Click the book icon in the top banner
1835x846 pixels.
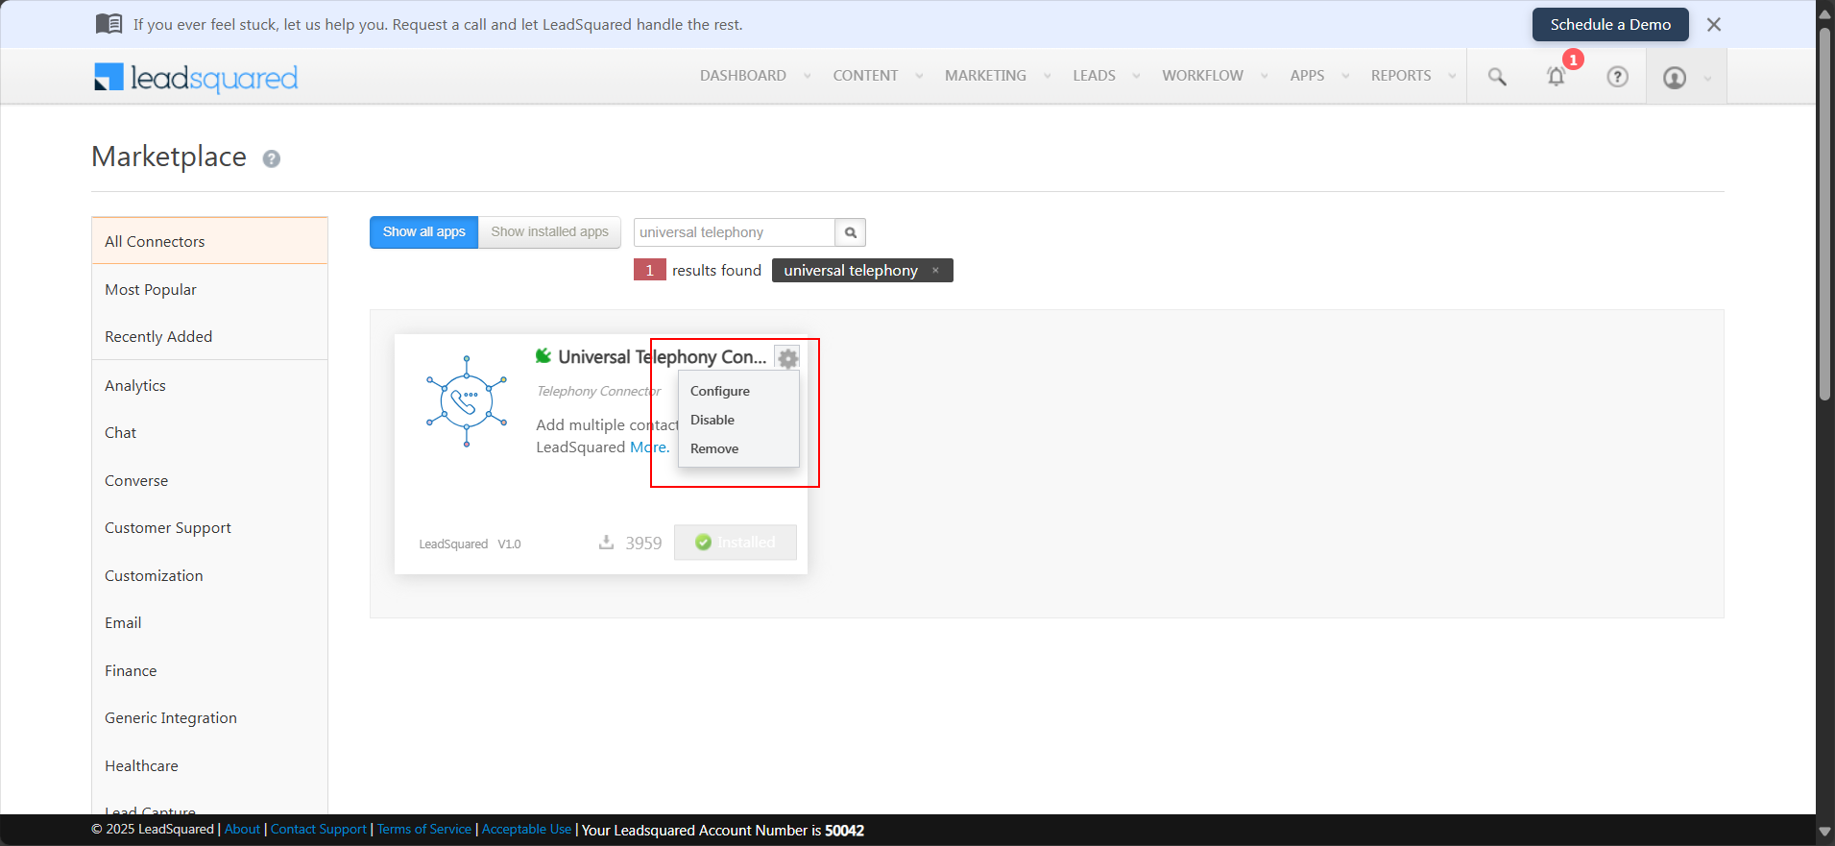click(109, 24)
